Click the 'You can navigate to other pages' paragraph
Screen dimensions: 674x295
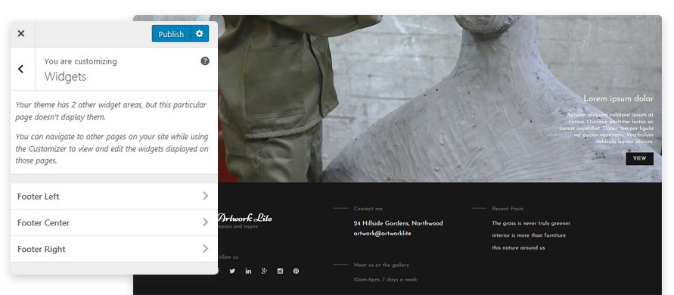(x=112, y=149)
